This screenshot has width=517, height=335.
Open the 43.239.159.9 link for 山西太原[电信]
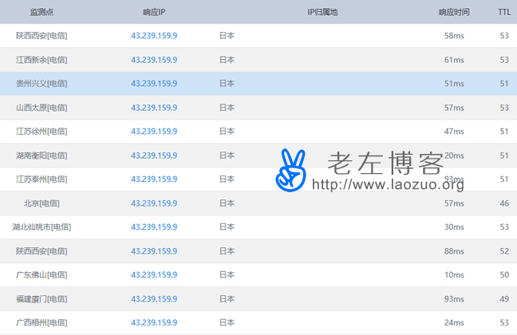[154, 108]
